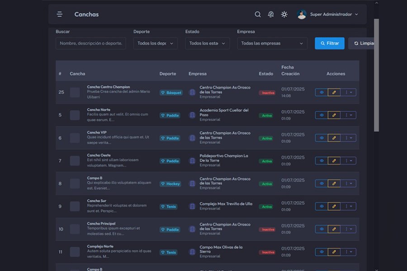This screenshot has width=407, height=271.
Task: Click the Filtrar button
Action: click(329, 43)
